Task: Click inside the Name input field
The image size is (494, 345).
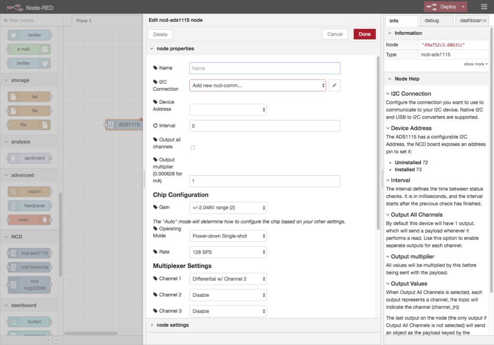Action: point(265,69)
